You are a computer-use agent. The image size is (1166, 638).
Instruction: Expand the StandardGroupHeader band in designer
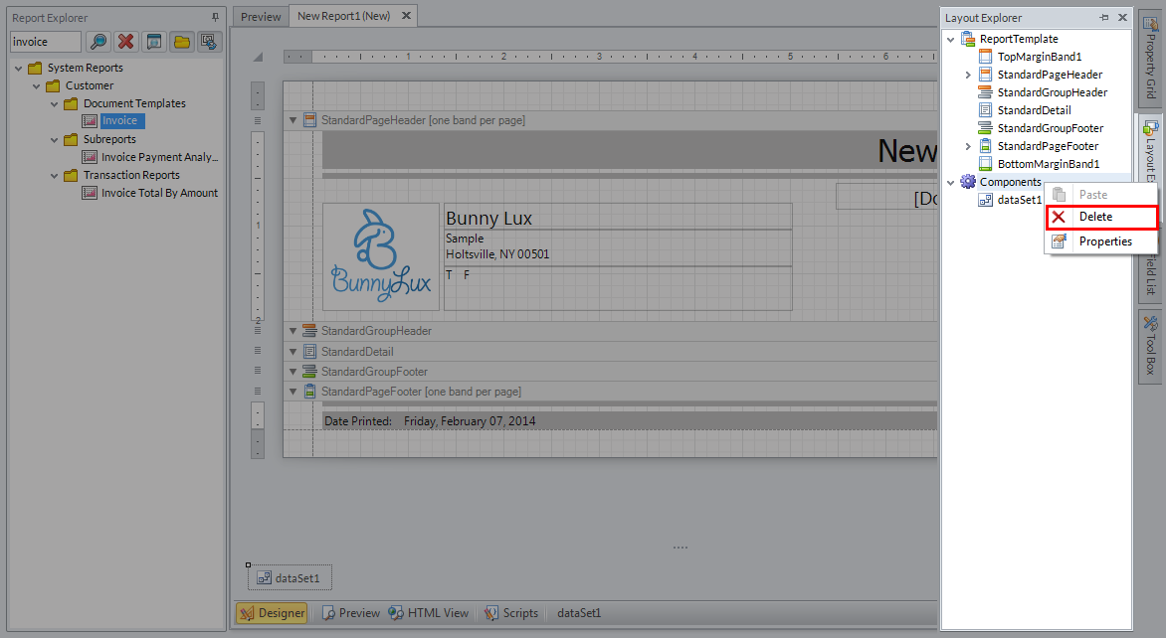(292, 331)
